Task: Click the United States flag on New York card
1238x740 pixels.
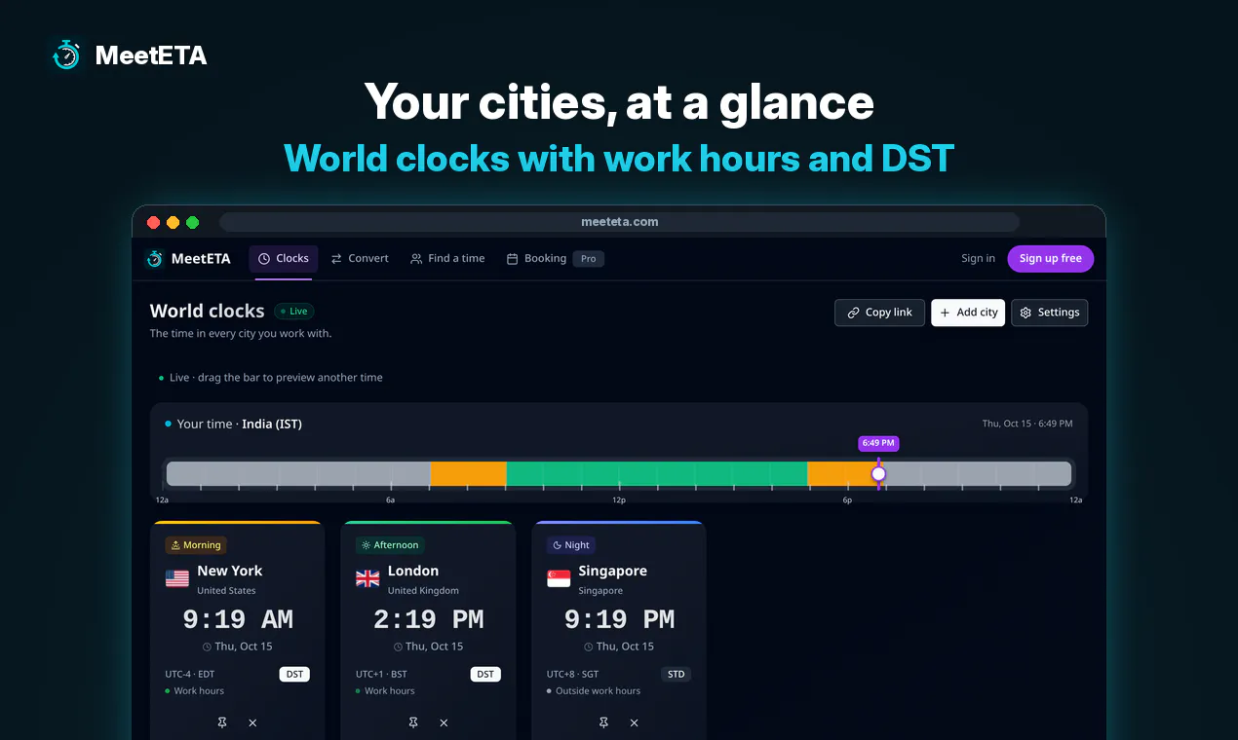Action: [x=177, y=578]
